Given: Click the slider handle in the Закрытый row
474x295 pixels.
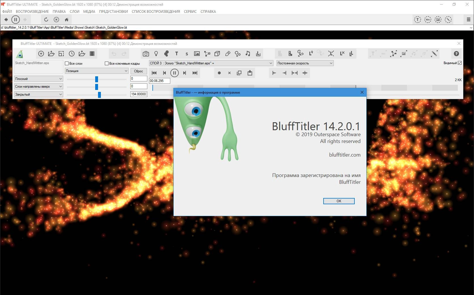Looking at the screenshot, I should [x=99, y=95].
